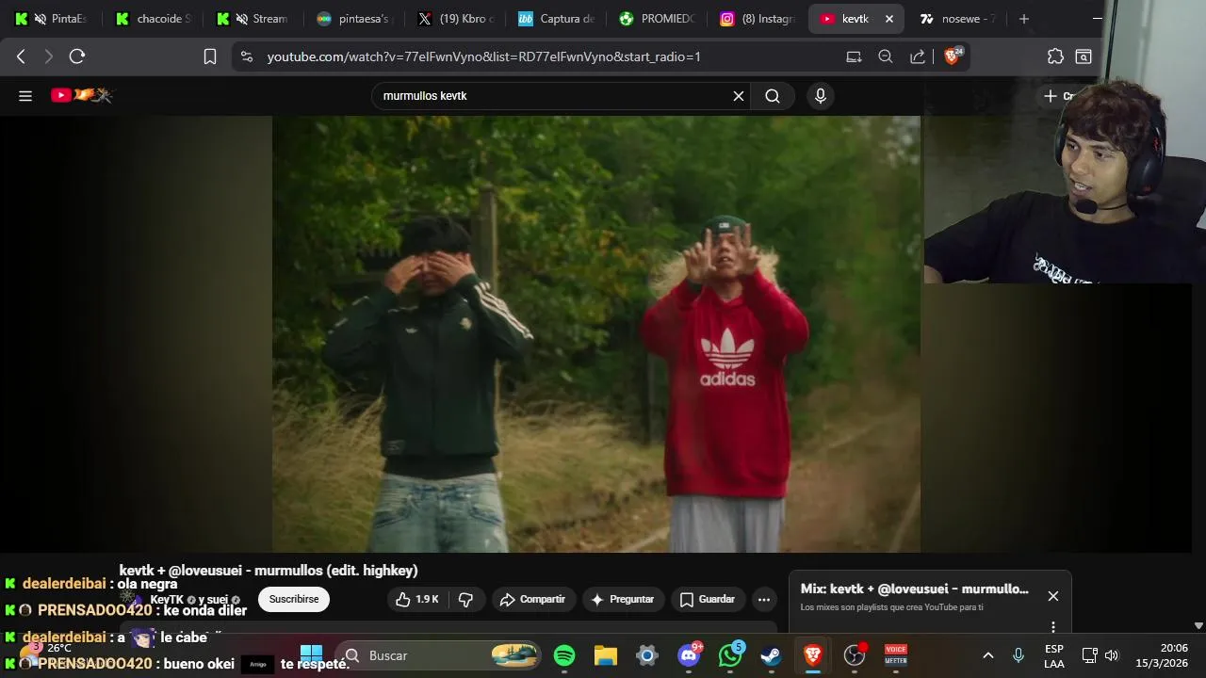Open Brave Shields lion icon

click(952, 56)
